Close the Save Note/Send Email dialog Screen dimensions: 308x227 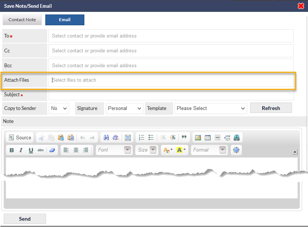point(301,6)
